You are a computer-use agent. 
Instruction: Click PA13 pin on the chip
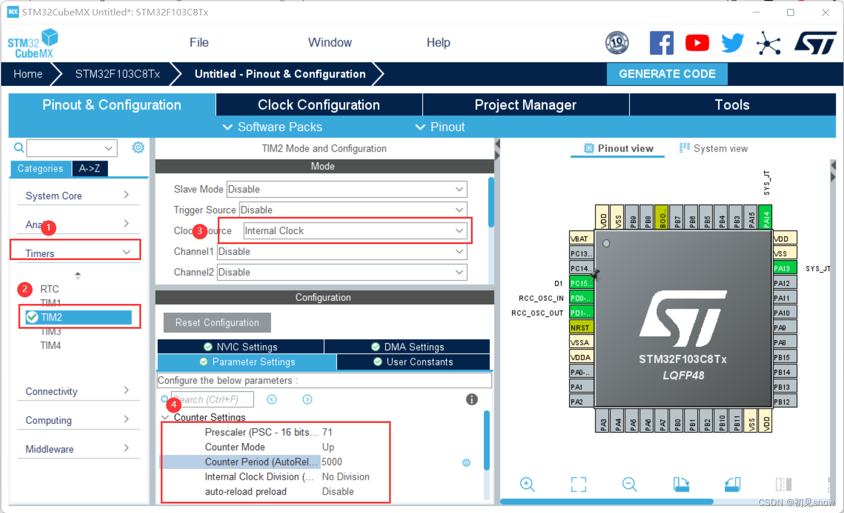(785, 268)
